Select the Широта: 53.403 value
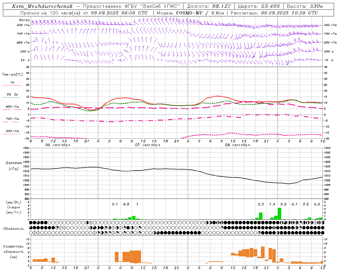Image resolution: width=338 pixels, height=270 pixels. tap(259, 6)
